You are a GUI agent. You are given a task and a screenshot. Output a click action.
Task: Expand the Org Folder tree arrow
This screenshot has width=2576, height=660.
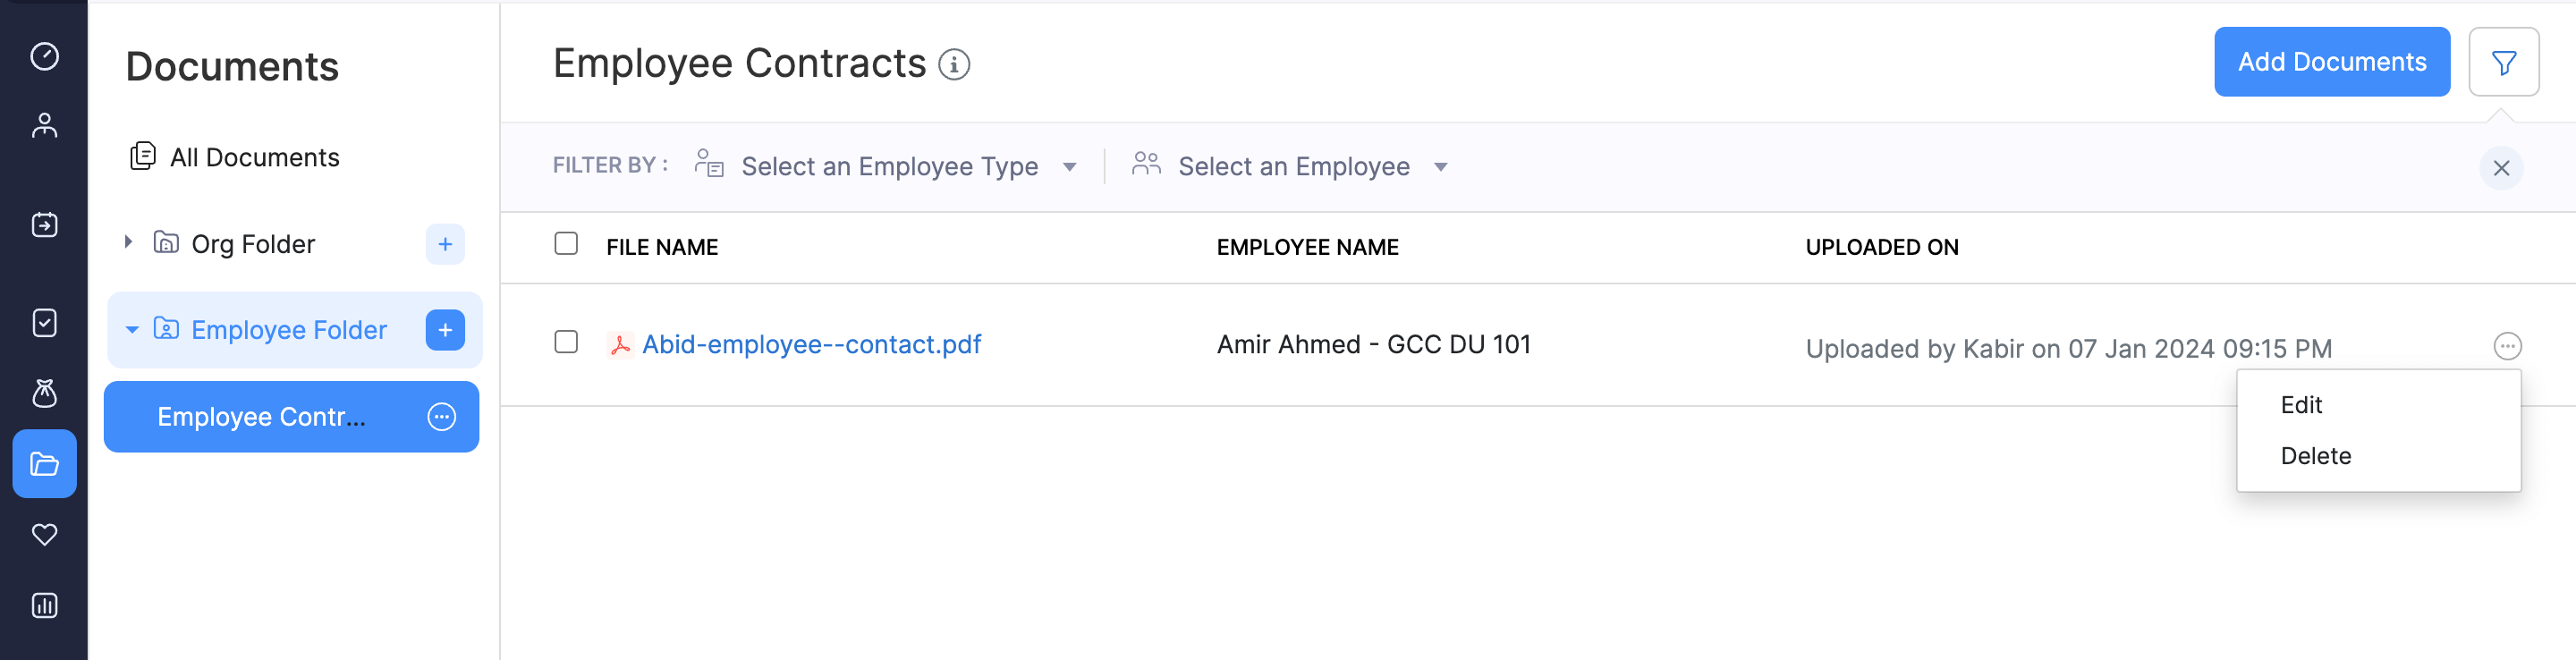click(x=128, y=242)
